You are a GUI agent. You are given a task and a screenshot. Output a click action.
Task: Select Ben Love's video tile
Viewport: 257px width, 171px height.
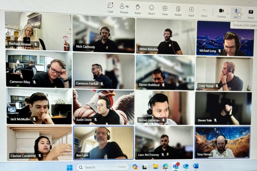pyautogui.click(x=103, y=142)
